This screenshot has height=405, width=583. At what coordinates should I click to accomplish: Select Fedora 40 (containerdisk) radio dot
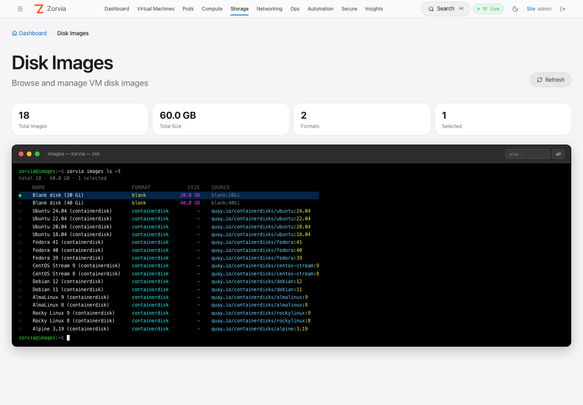pyautogui.click(x=20, y=251)
